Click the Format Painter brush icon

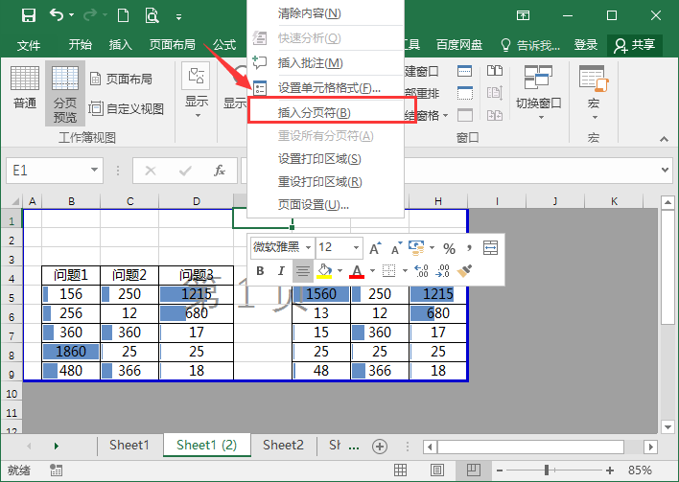coord(464,271)
